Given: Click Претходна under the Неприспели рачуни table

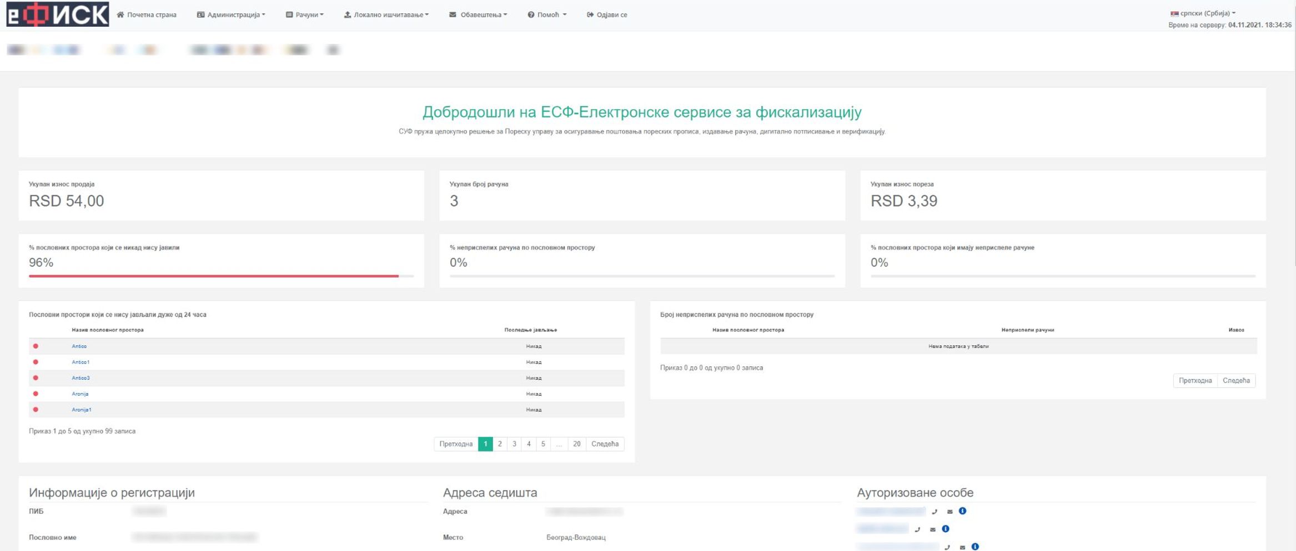Looking at the screenshot, I should coord(1195,381).
